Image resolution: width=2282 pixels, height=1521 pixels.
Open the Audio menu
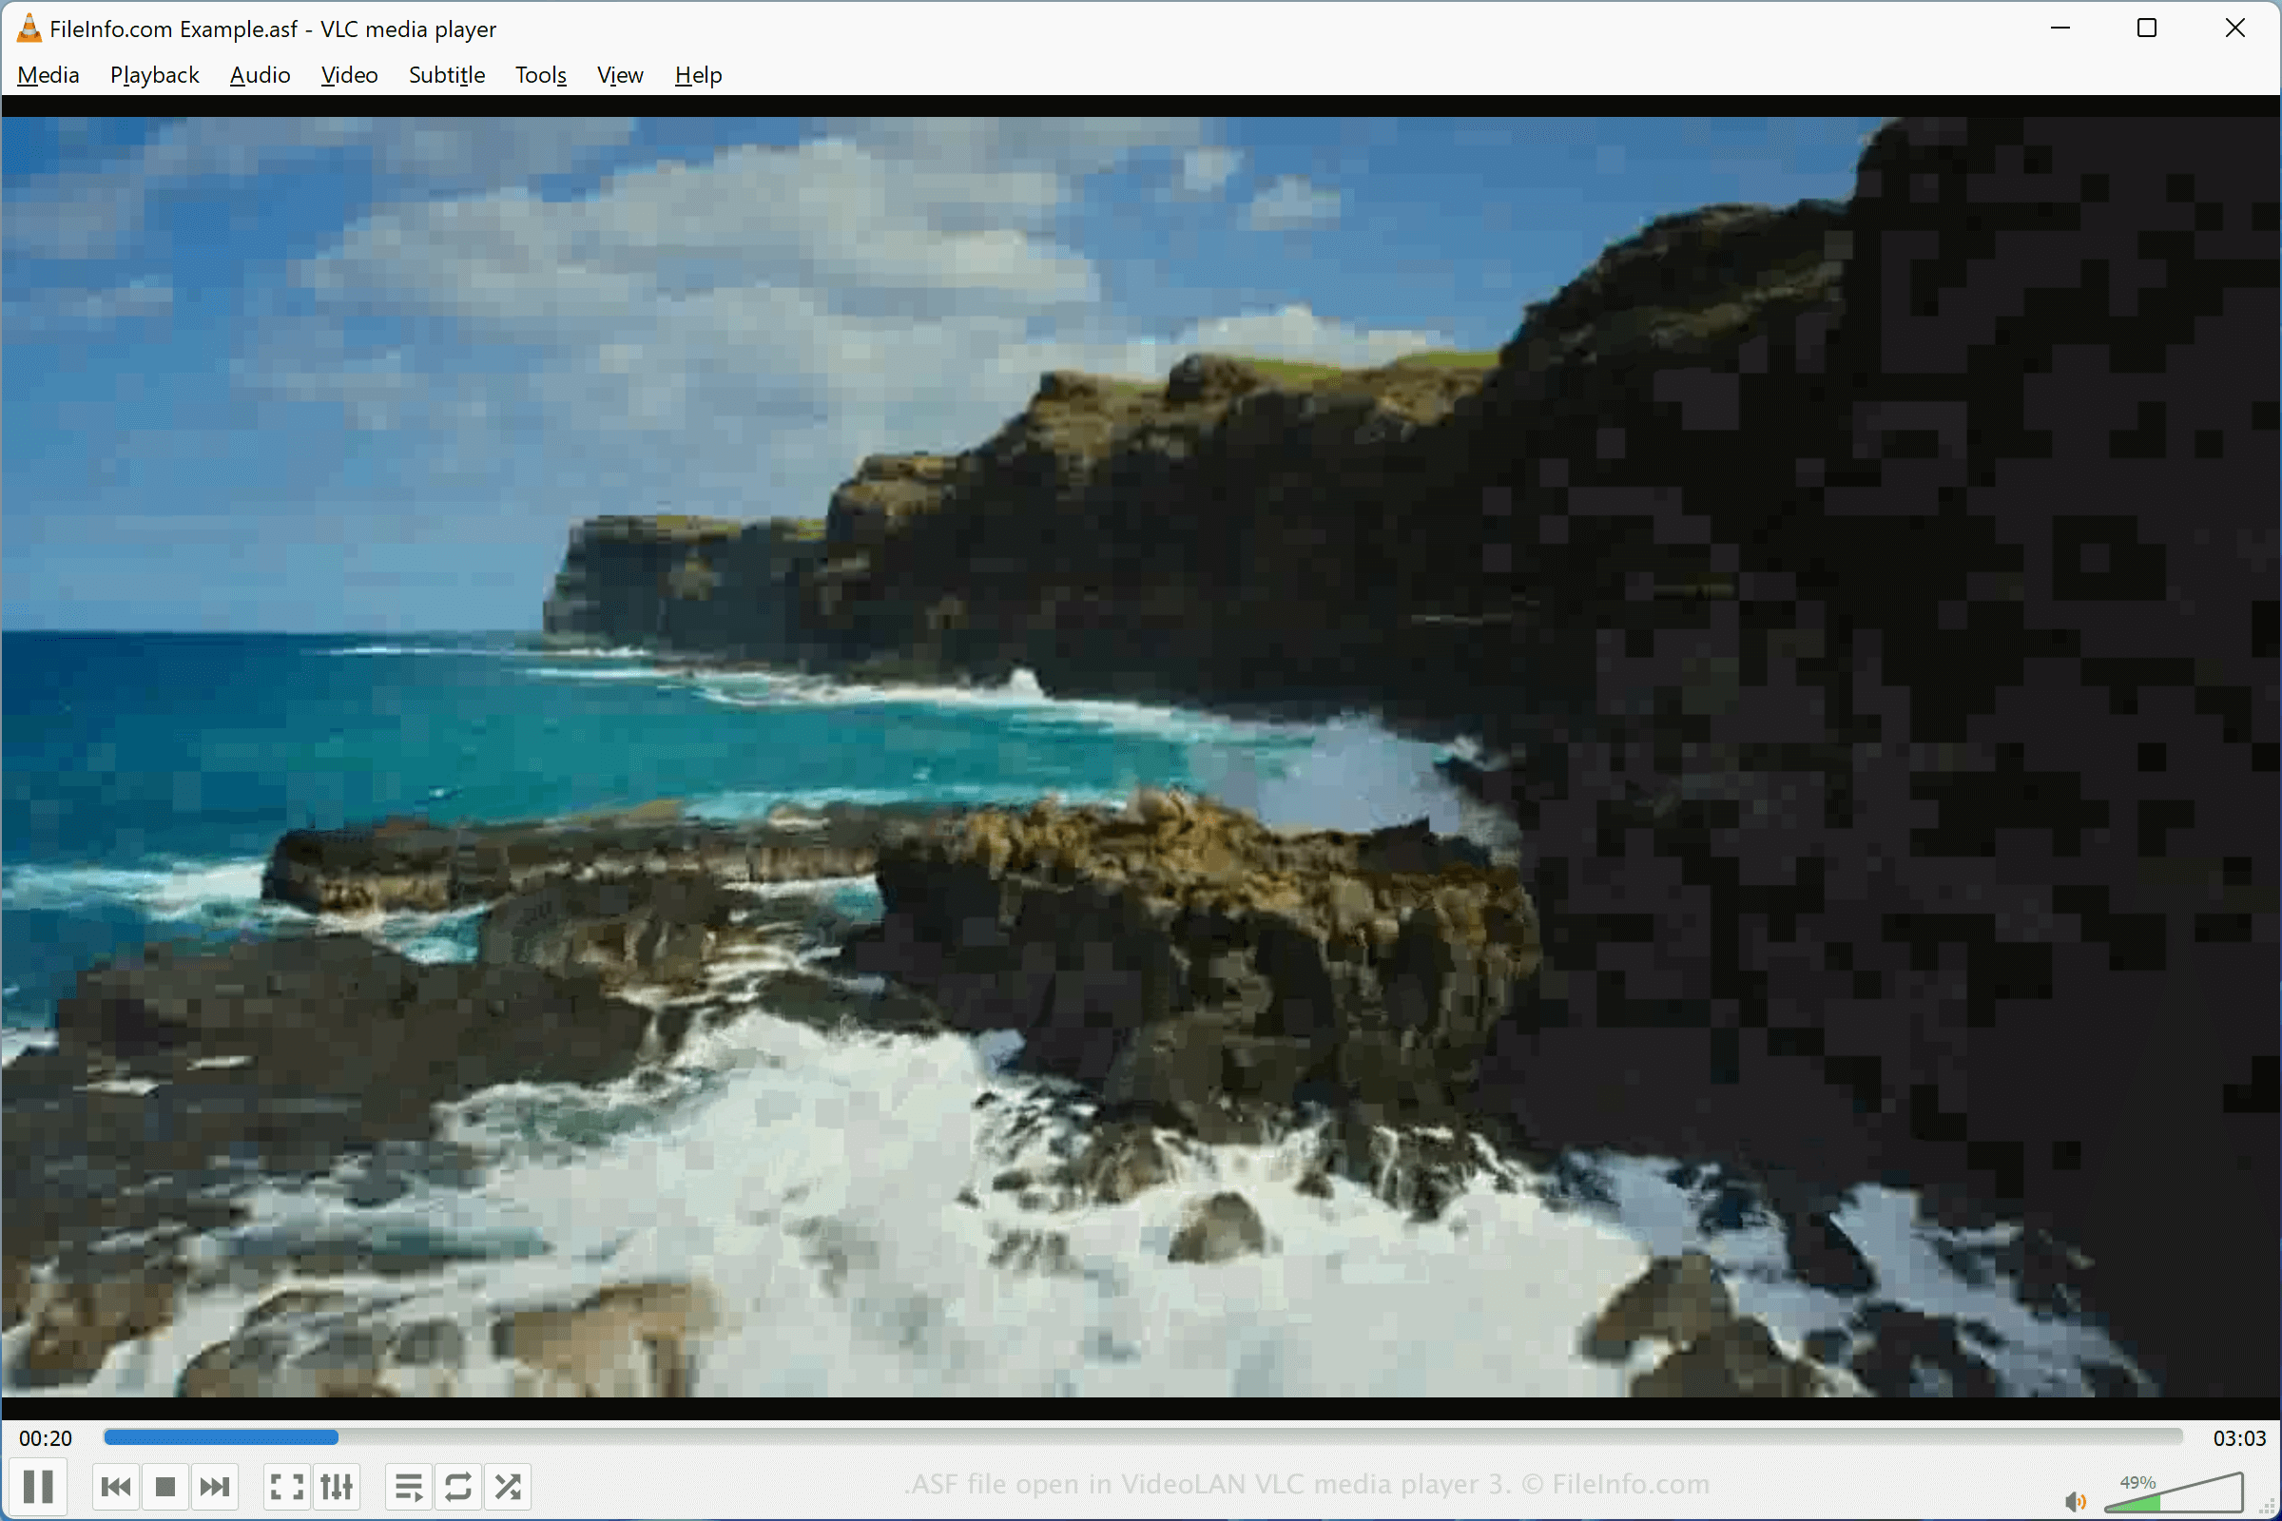coord(260,75)
